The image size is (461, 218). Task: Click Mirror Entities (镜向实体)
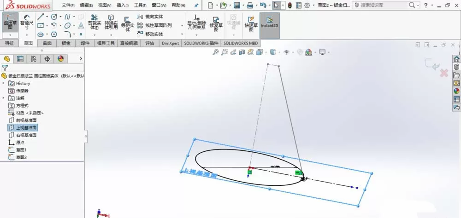pos(150,17)
